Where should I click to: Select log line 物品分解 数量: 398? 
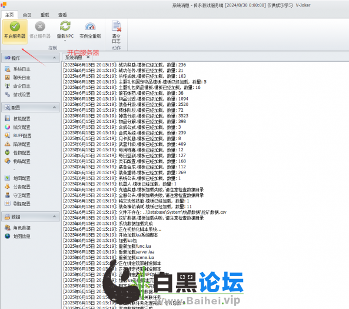click(124, 121)
